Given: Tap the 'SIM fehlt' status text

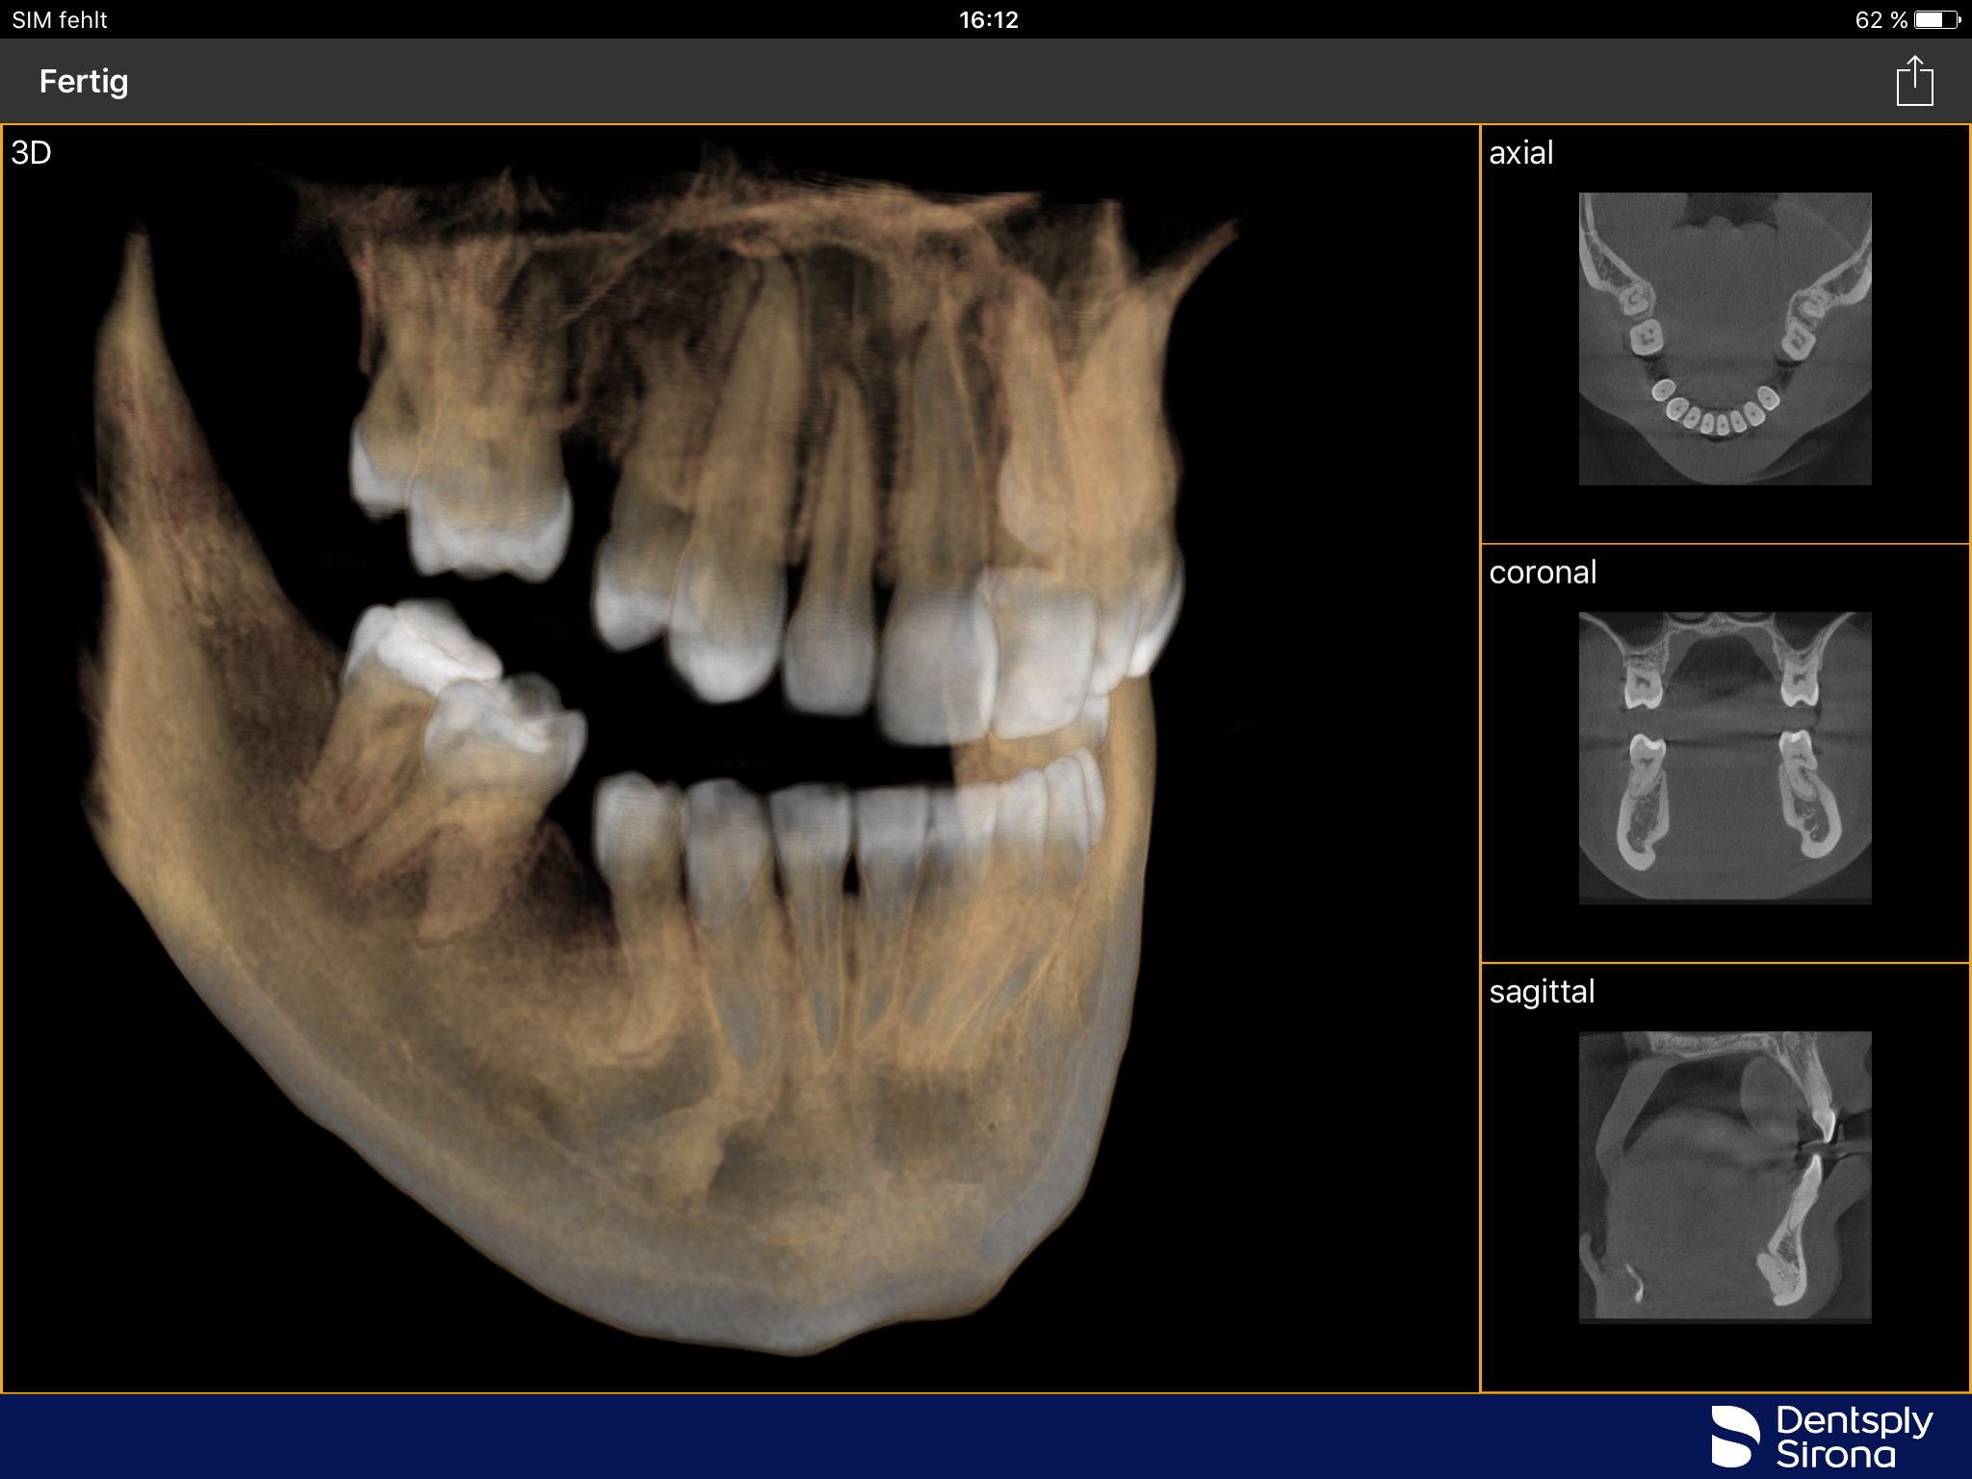Looking at the screenshot, I should [60, 19].
